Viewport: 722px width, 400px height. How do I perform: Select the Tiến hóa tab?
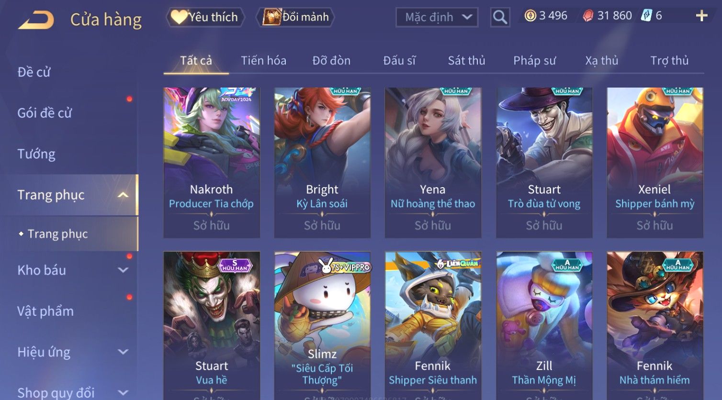263,60
